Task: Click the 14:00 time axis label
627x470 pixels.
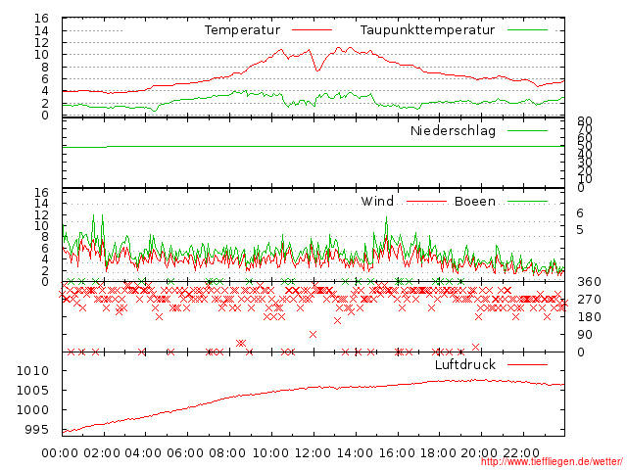Action: point(355,452)
